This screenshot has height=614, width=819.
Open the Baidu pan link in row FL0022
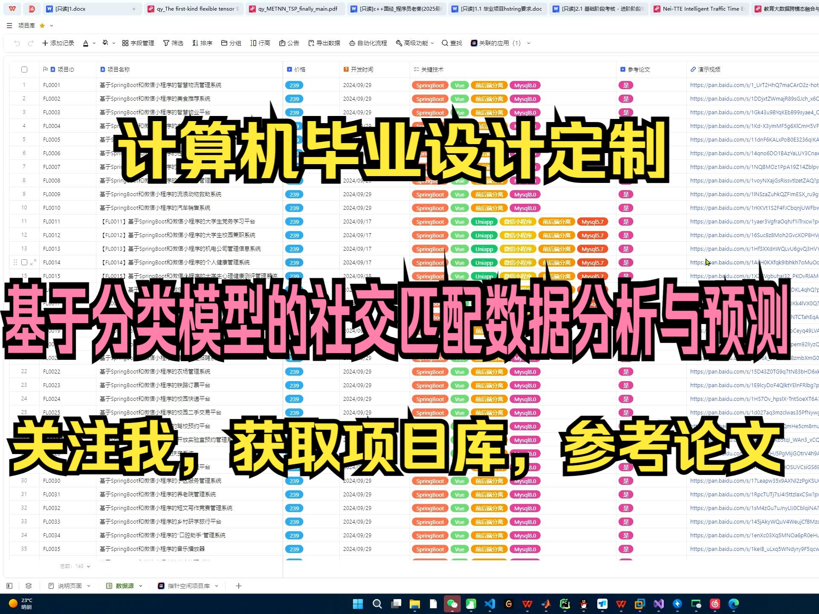754,372
